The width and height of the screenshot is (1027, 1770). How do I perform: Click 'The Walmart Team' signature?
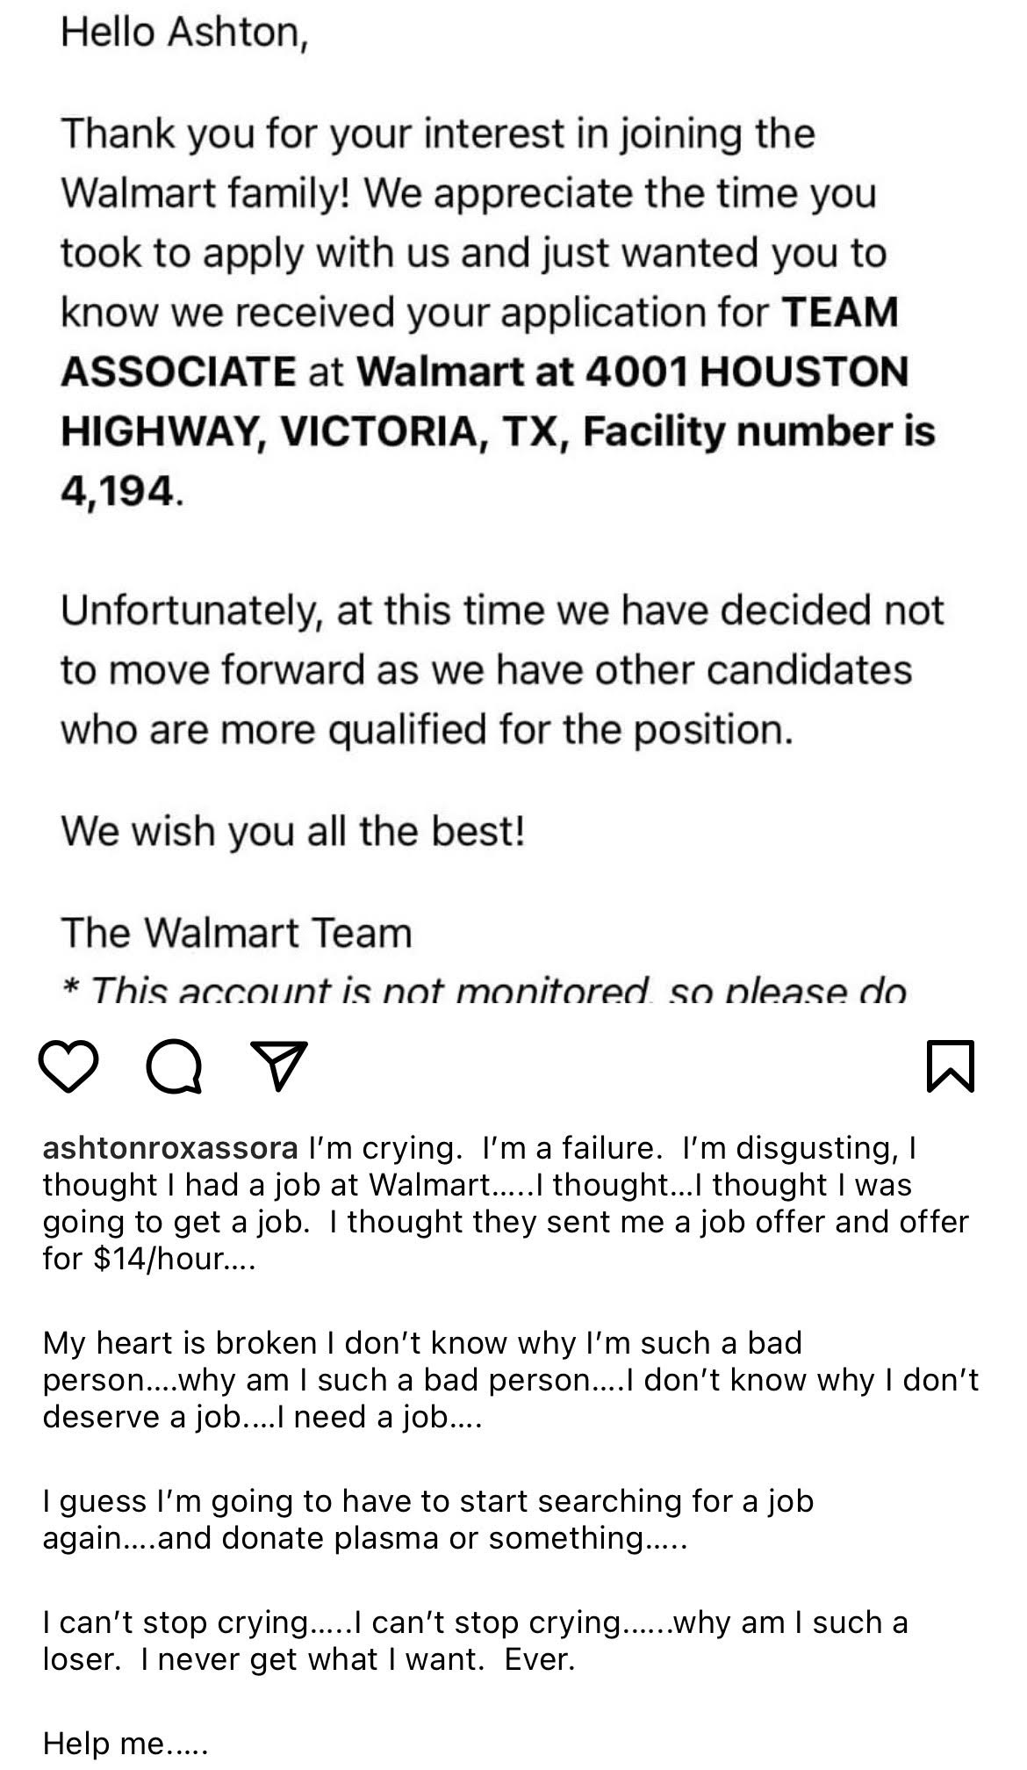click(236, 933)
